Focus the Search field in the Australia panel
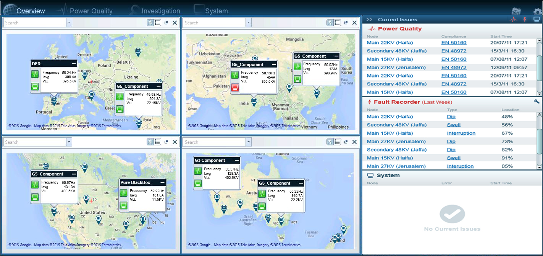The image size is (543, 256). click(x=215, y=142)
